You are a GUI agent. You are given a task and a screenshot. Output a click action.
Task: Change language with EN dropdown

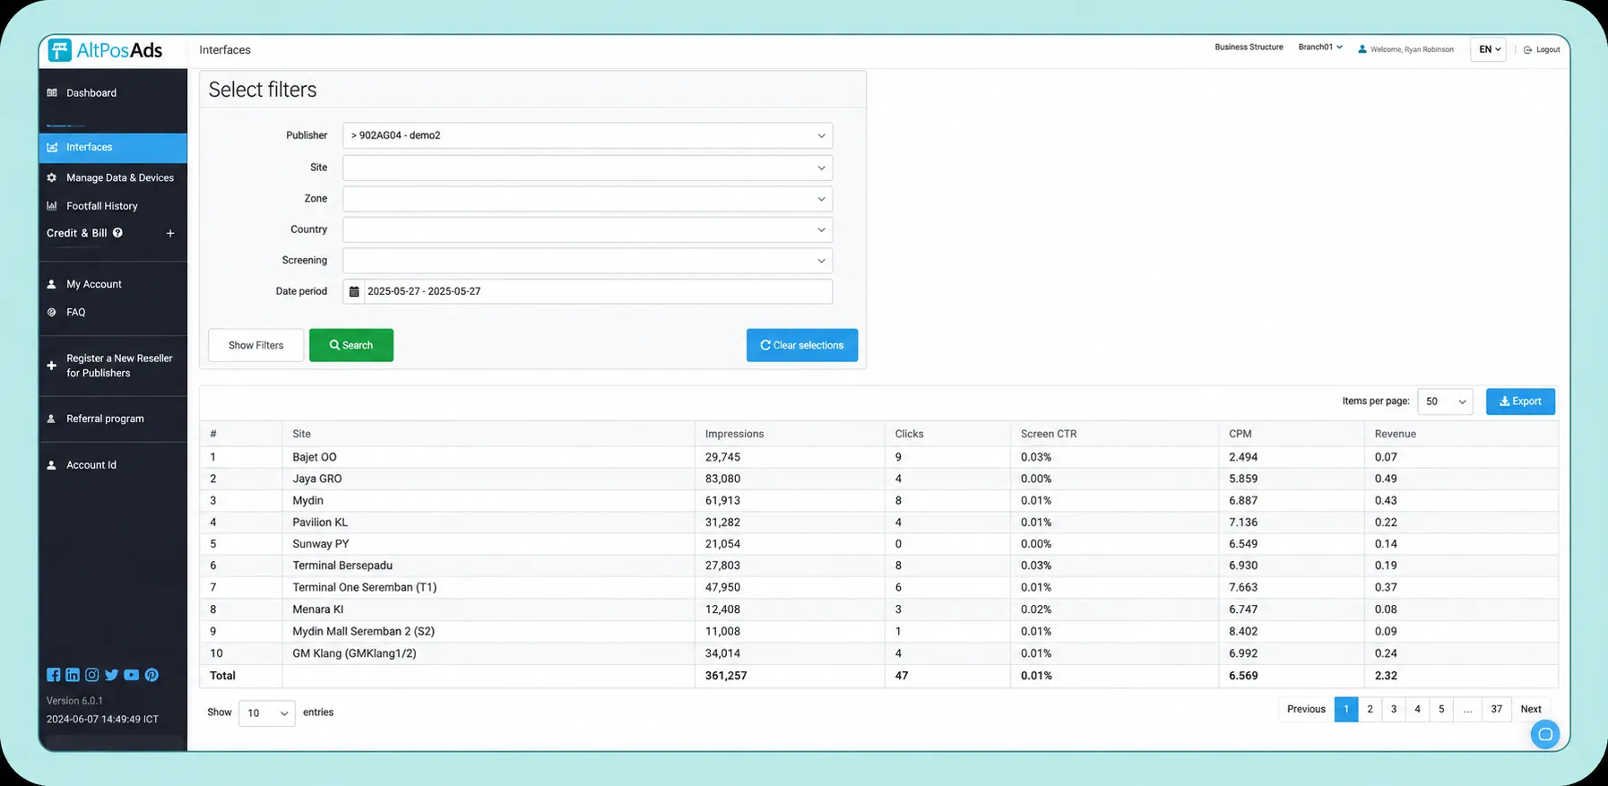tap(1489, 49)
